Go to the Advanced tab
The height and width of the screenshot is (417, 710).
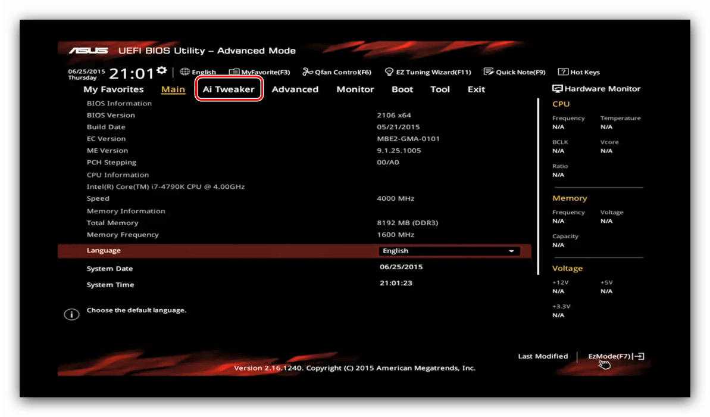pos(295,89)
